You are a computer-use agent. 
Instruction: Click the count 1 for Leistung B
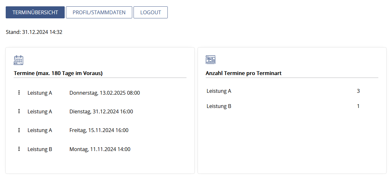358,106
